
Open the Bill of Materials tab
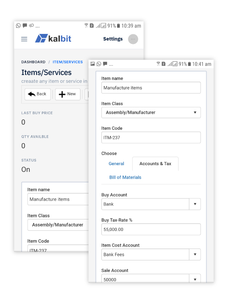(x=125, y=178)
